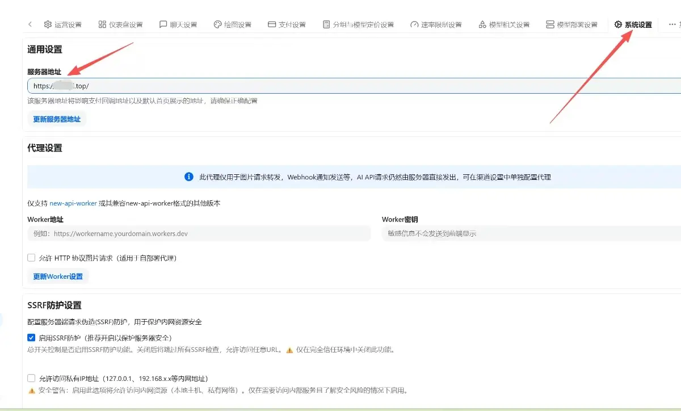Select the 模型部署设置 tab
The width and height of the screenshot is (681, 411).
[x=571, y=25]
